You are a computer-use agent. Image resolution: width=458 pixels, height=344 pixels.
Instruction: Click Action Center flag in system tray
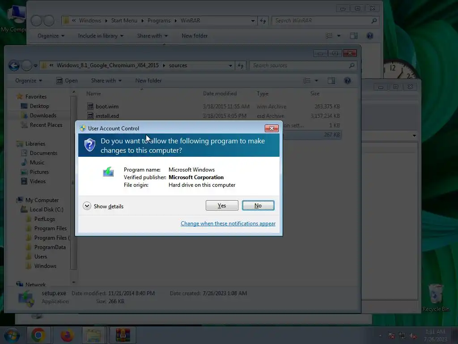coord(391,336)
